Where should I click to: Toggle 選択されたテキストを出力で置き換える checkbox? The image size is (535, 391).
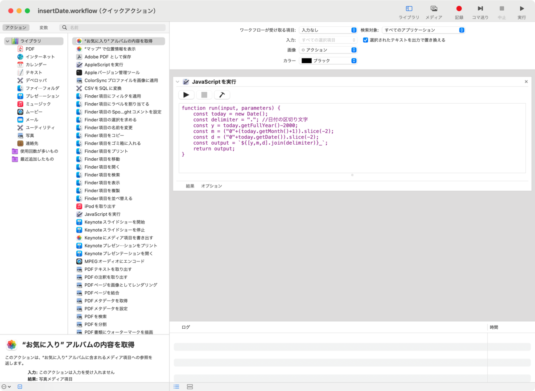[366, 40]
